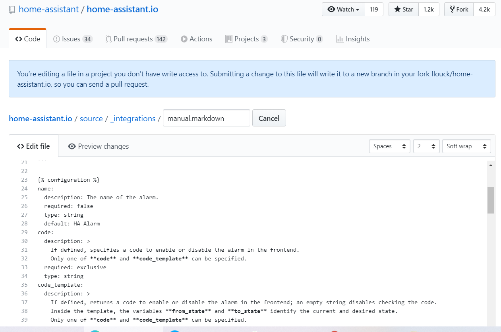This screenshot has height=332, width=501.
Task: Switch to Preview changes tab
Action: coord(99,146)
